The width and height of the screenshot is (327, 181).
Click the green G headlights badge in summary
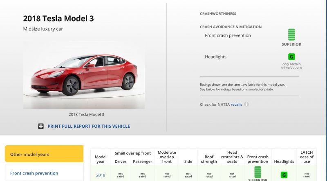291,57
